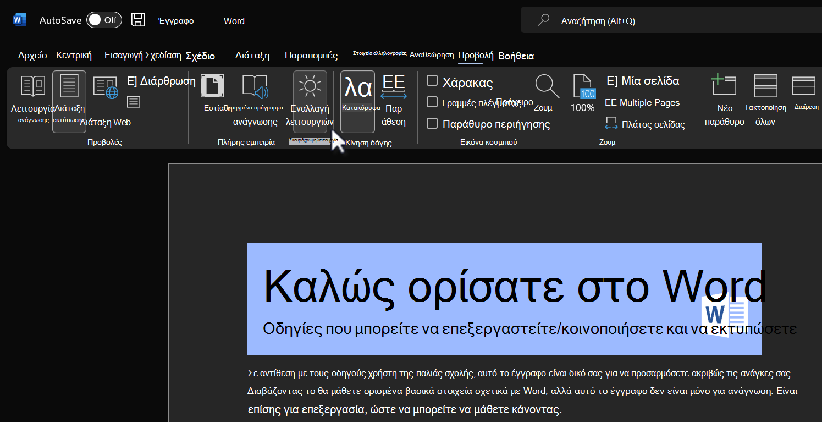The width and height of the screenshot is (822, 422).
Task: Click the Word app logo icon
Action: [x=20, y=20]
